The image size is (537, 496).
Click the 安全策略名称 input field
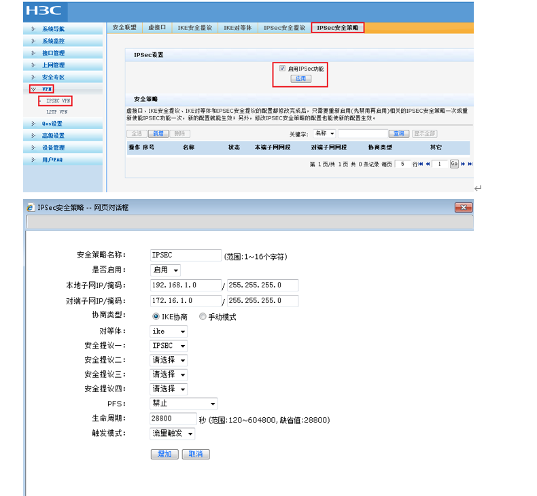(186, 255)
